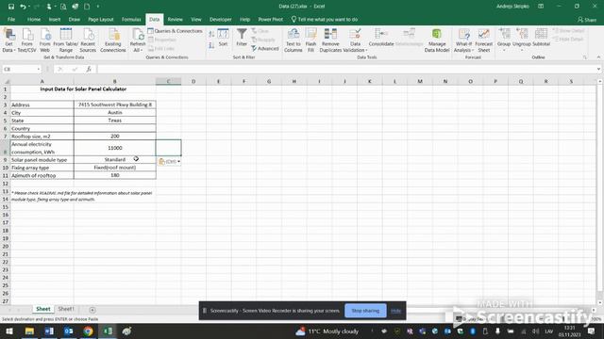Switch to Insert tab
The height and width of the screenshot is (339, 604).
coord(55,19)
